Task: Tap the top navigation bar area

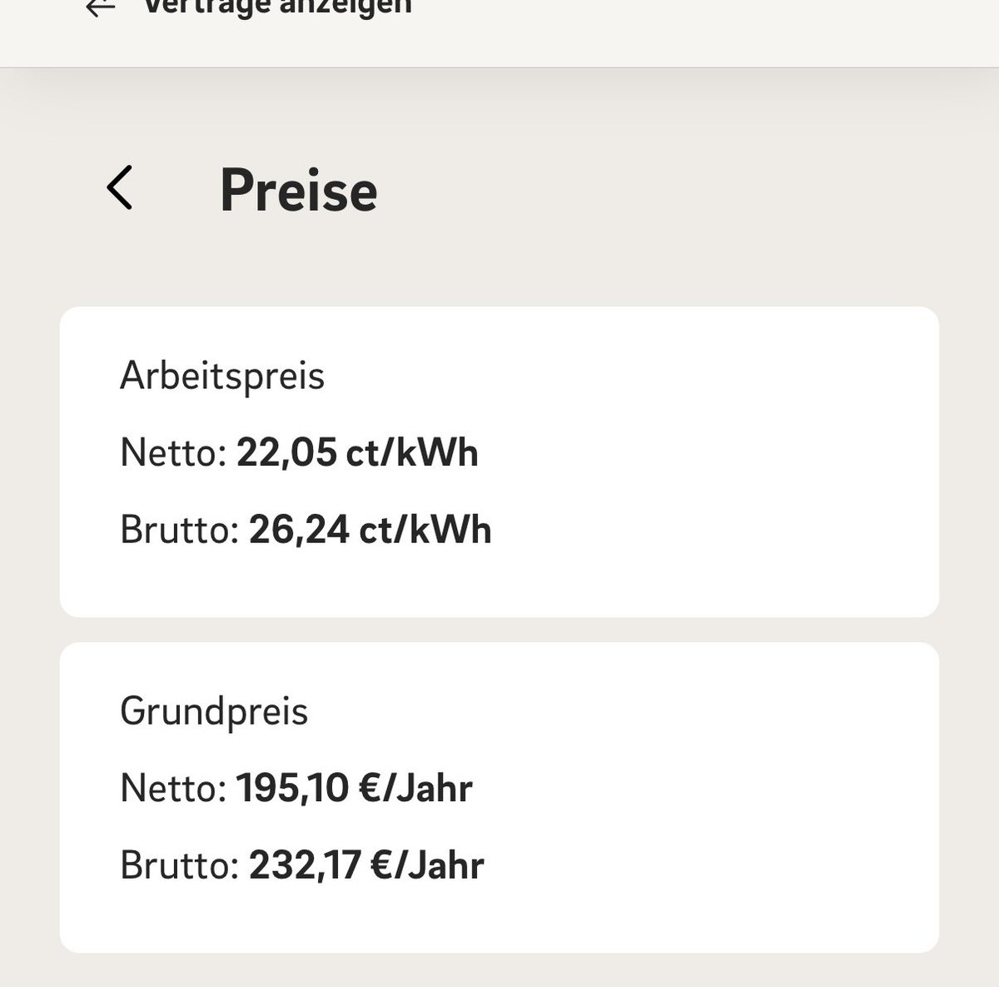Action: coord(499,33)
